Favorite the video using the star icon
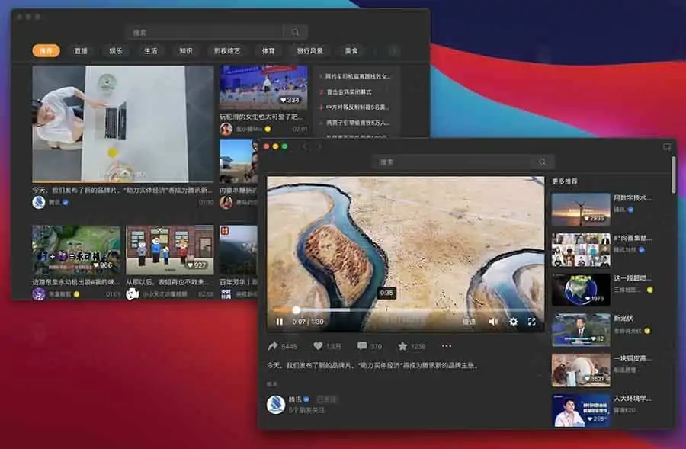The height and width of the screenshot is (449, 686). coord(402,345)
